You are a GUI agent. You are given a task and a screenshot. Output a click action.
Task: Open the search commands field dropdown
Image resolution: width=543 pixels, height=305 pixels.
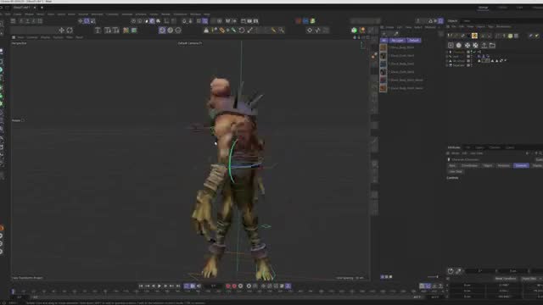(365, 21)
